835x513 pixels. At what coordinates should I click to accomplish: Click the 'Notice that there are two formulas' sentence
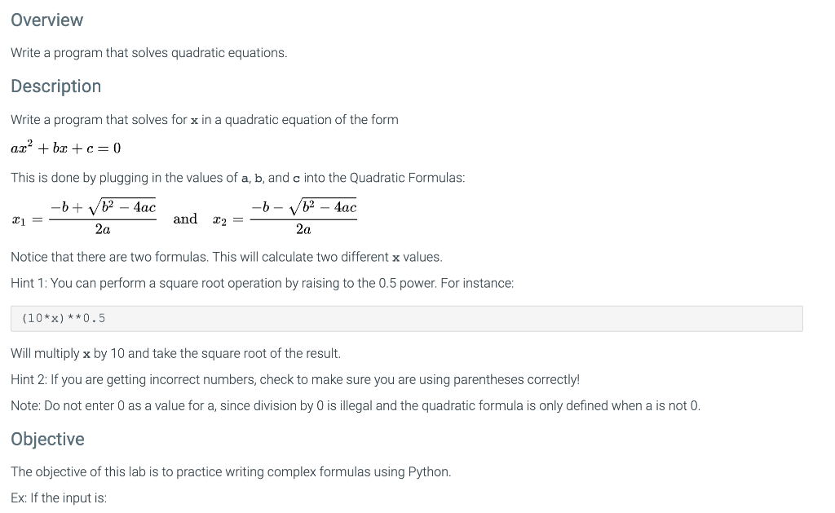pyautogui.click(x=227, y=257)
